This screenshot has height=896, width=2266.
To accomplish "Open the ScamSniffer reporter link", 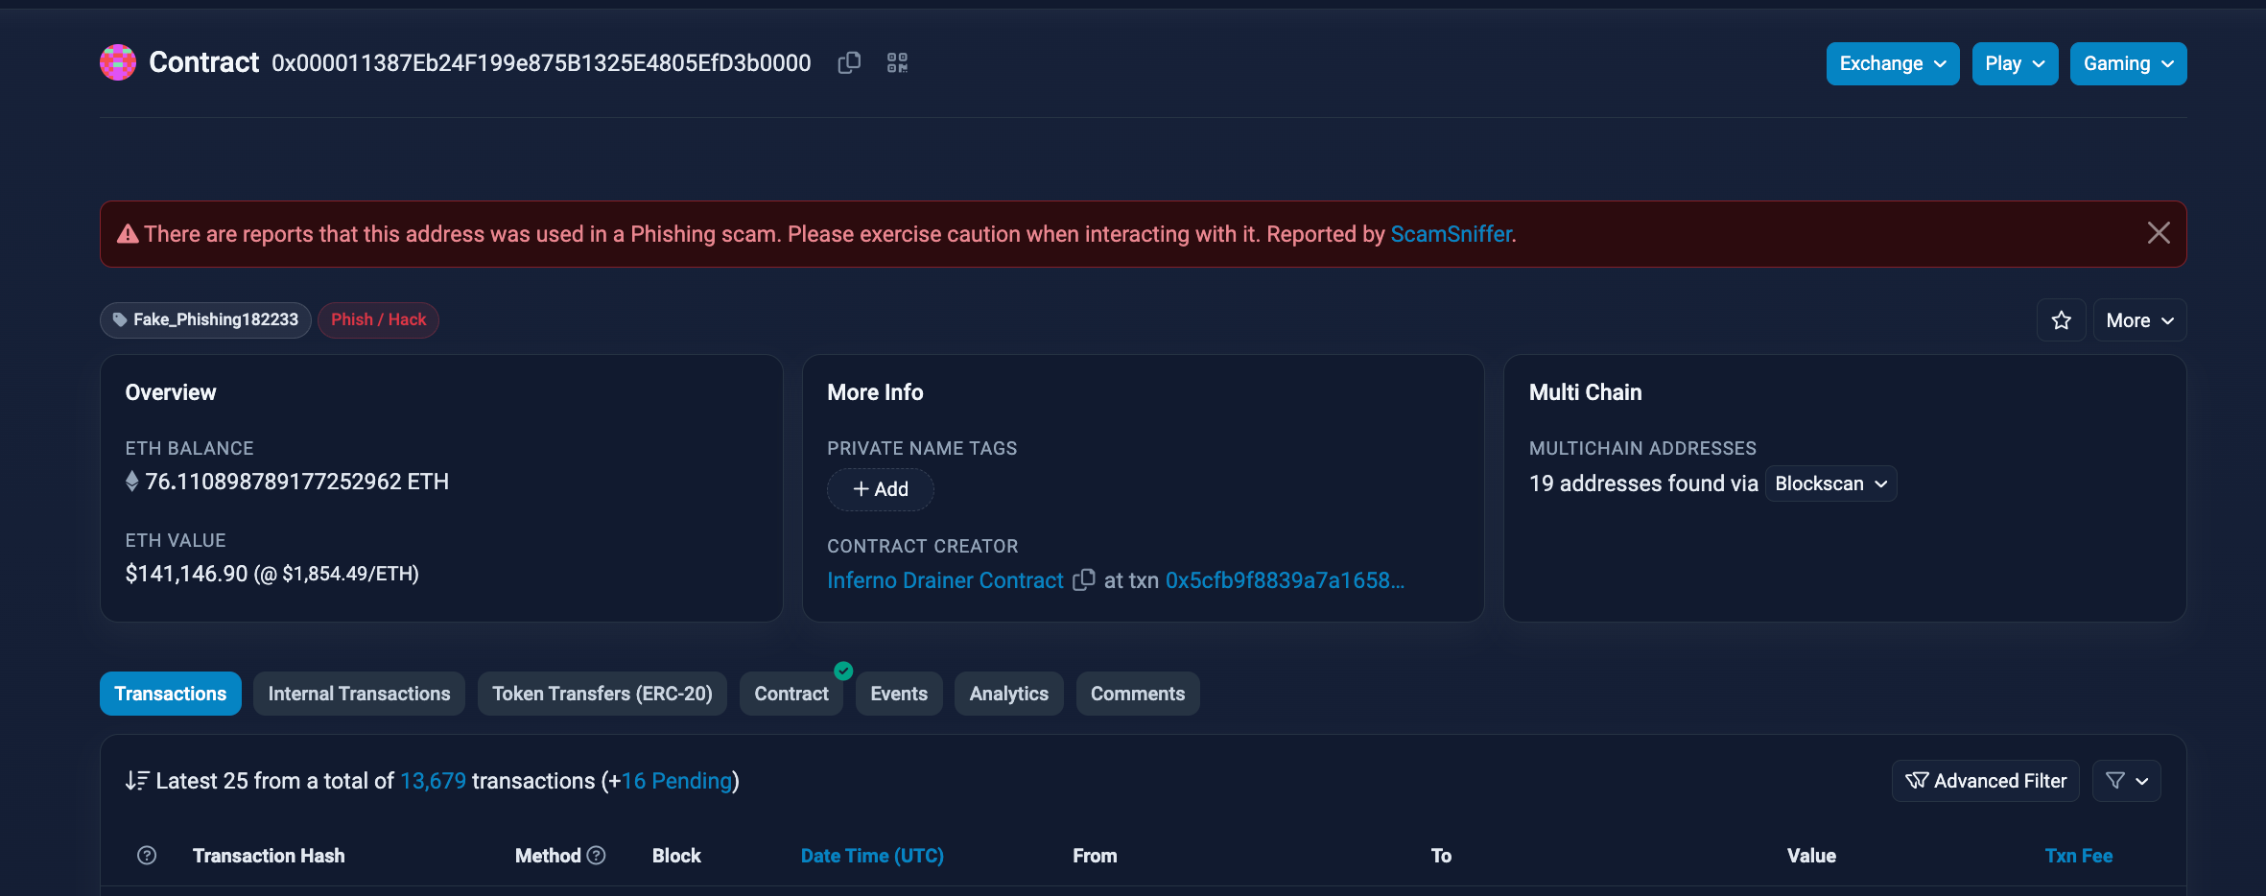I will (x=1451, y=234).
